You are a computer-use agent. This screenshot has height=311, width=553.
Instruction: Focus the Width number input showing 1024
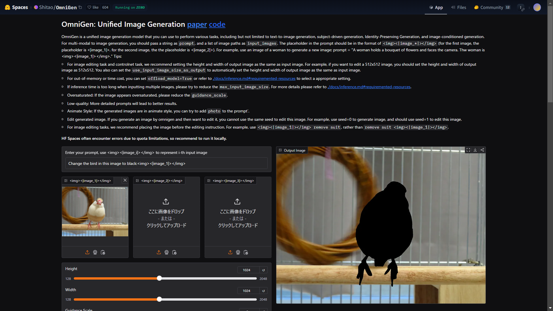(x=248, y=291)
